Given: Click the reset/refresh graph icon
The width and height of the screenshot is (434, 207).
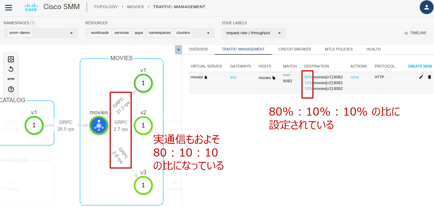Looking at the screenshot, I should tap(11, 69).
